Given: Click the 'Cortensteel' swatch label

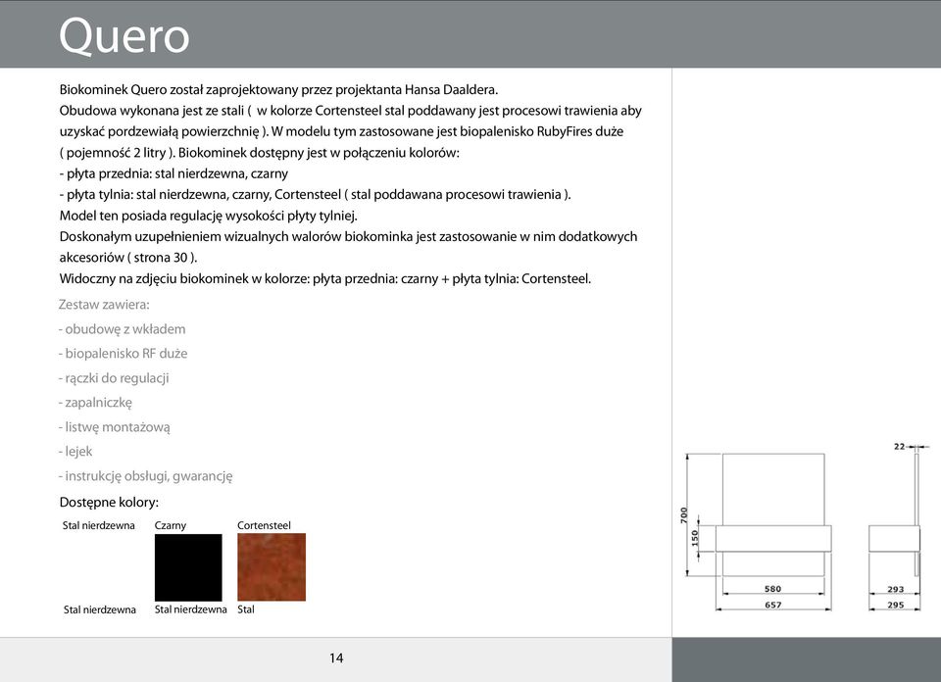Looking at the screenshot, I should coord(264,525).
